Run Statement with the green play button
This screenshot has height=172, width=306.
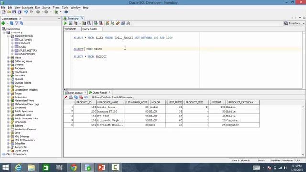pyautogui.click(x=65, y=23)
